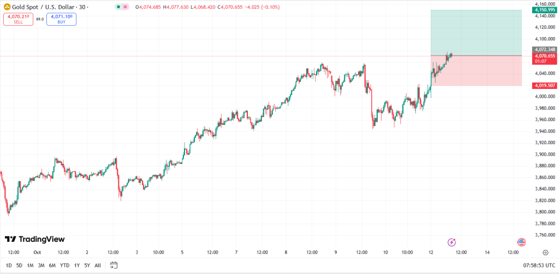The image size is (559, 274).
Task: Show the All time range
Action: click(x=98, y=265)
